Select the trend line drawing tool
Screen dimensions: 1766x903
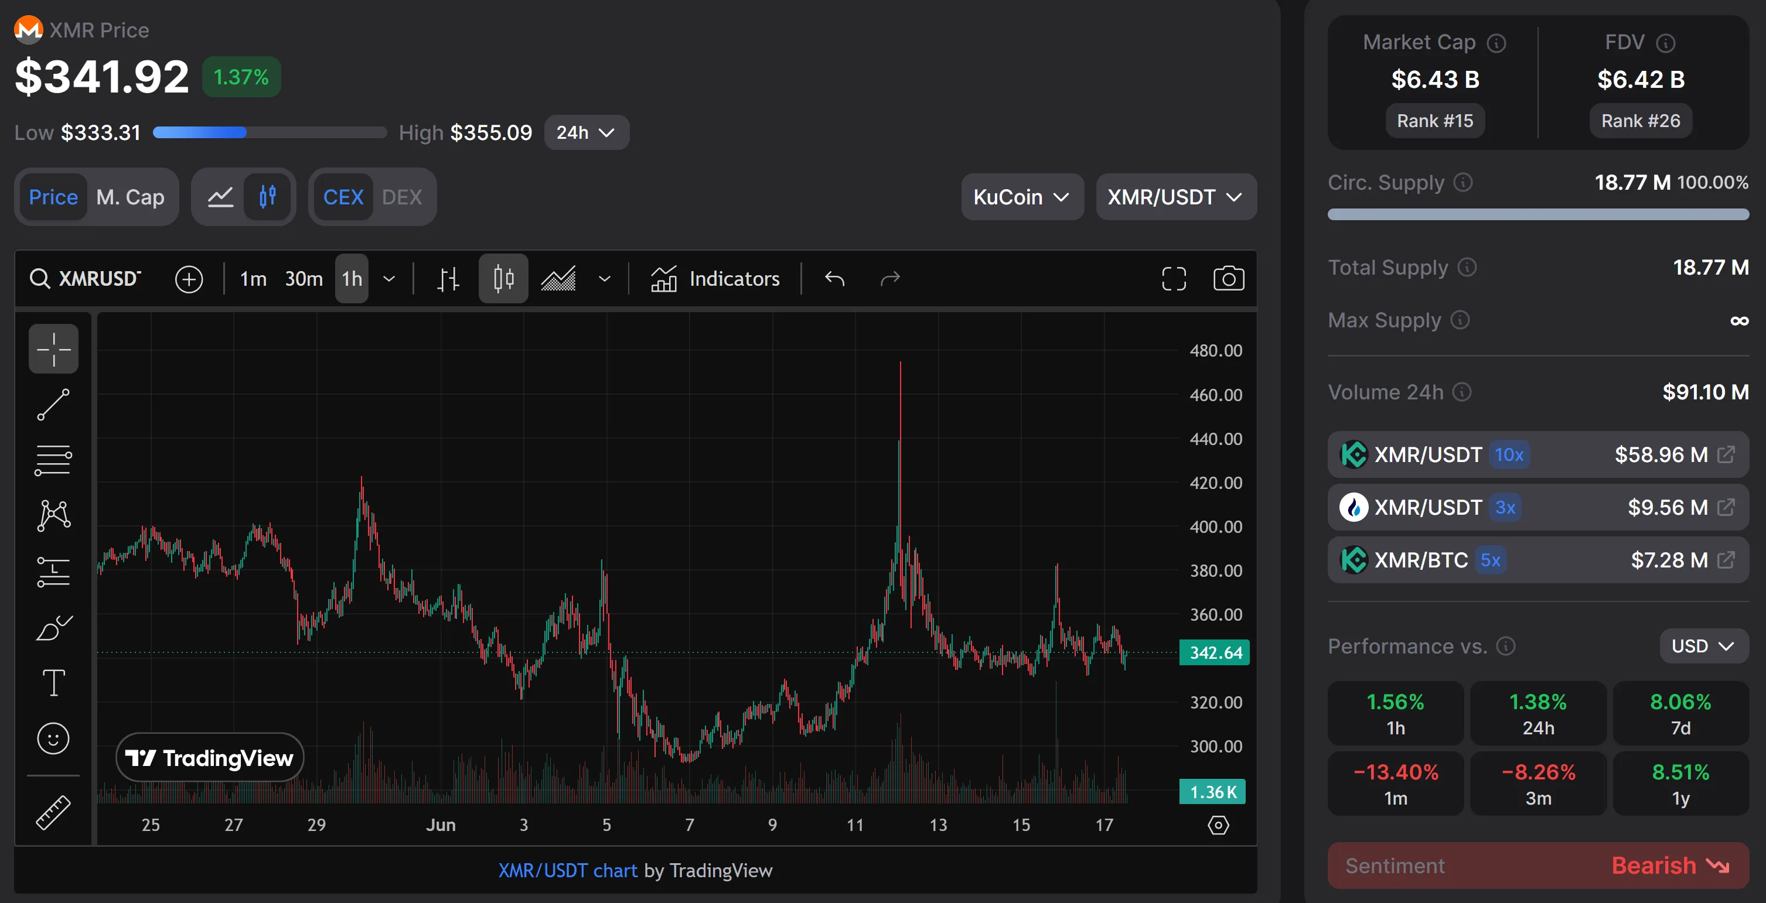[x=53, y=404]
